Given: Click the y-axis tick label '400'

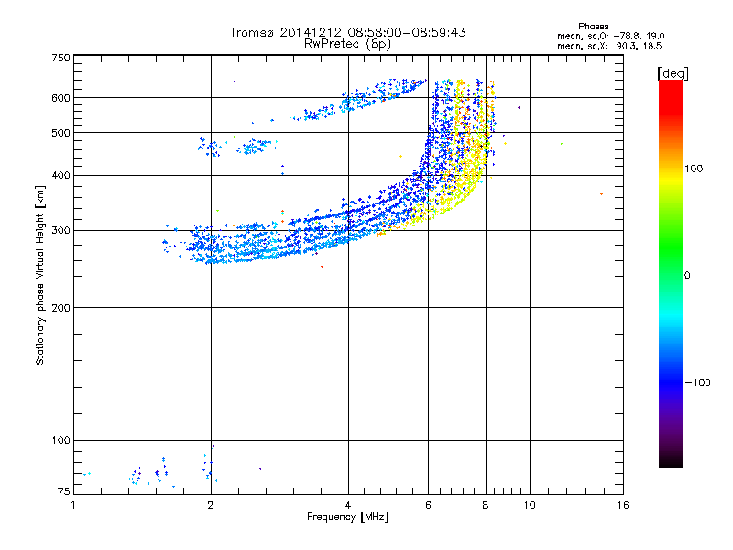Looking at the screenshot, I should tap(60, 176).
